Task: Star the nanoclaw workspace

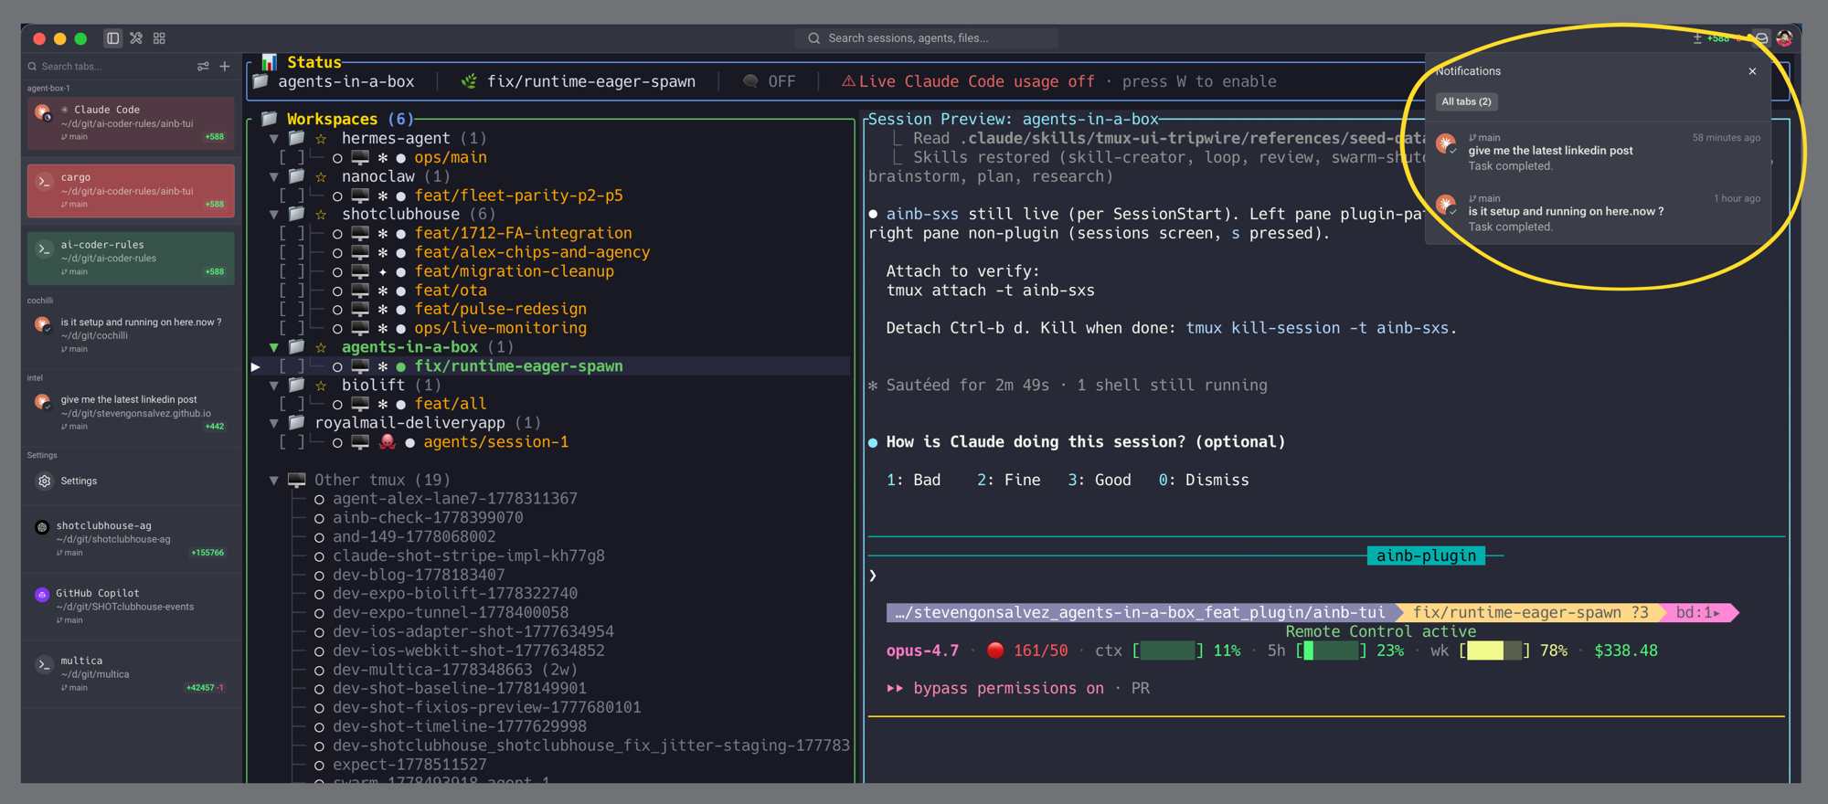Action: pyautogui.click(x=322, y=176)
